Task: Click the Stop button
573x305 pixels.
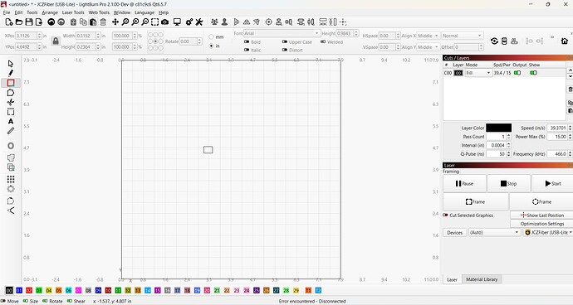Action: (x=508, y=183)
